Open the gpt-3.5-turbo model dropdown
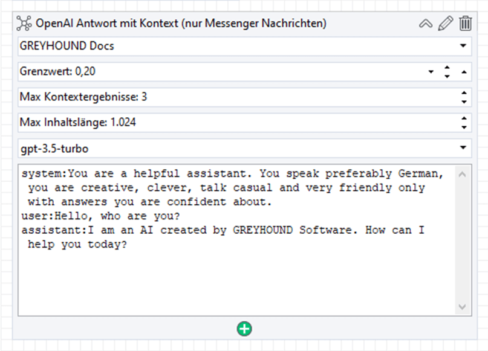 [463, 147]
